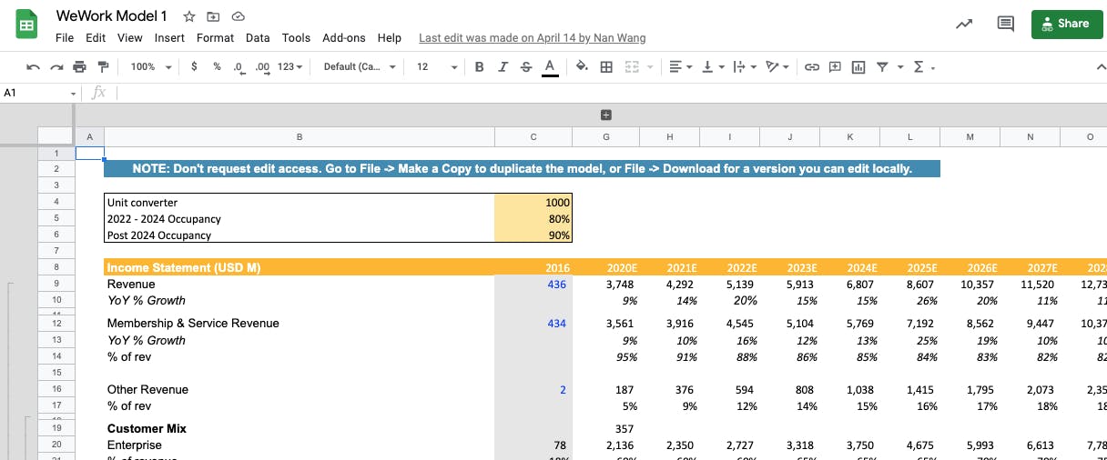Expand hidden columns with the plus button
This screenshot has width=1107, height=460.
606,115
